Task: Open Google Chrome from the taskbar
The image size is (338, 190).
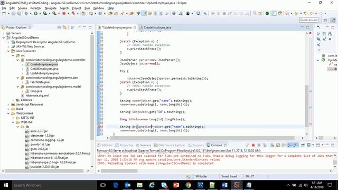Action: coord(188,185)
